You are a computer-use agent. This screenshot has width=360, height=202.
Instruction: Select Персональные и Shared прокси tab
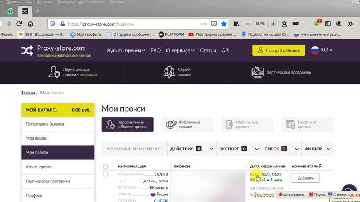128,125
